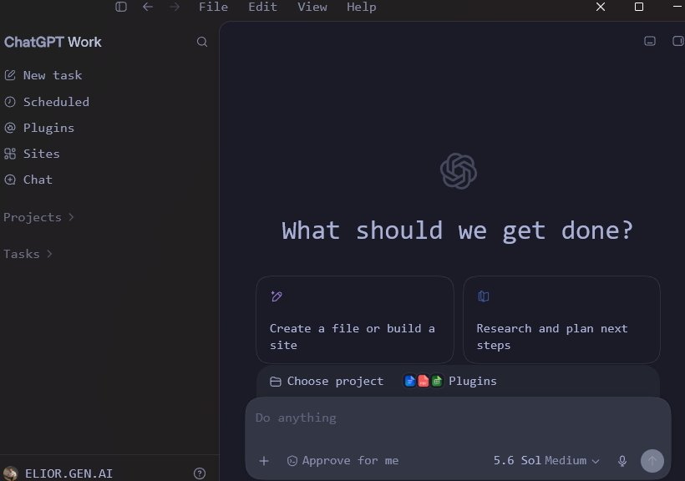Open the File menu
Viewport: 685px width, 481px height.
tap(213, 7)
